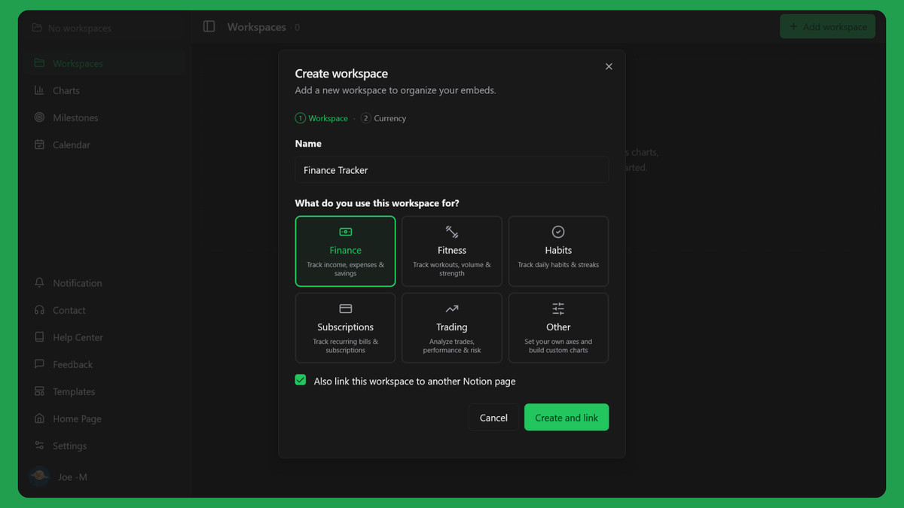Open Templates in the sidebar
This screenshot has width=904, height=508.
[x=104, y=391]
